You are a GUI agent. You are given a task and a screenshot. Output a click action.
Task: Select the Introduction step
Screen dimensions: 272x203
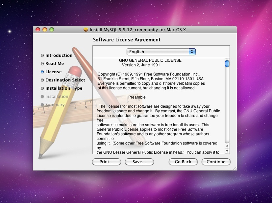57,56
